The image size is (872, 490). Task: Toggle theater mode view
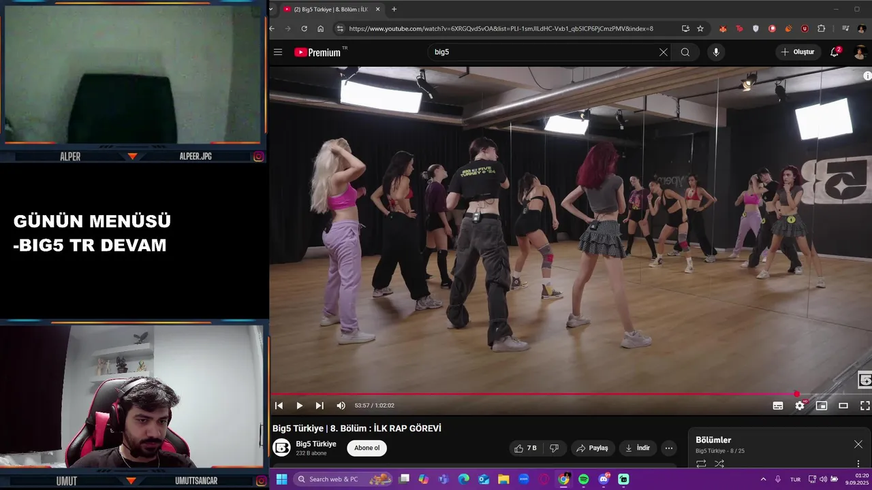(843, 406)
